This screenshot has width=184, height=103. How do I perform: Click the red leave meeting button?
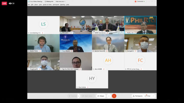[114, 96]
